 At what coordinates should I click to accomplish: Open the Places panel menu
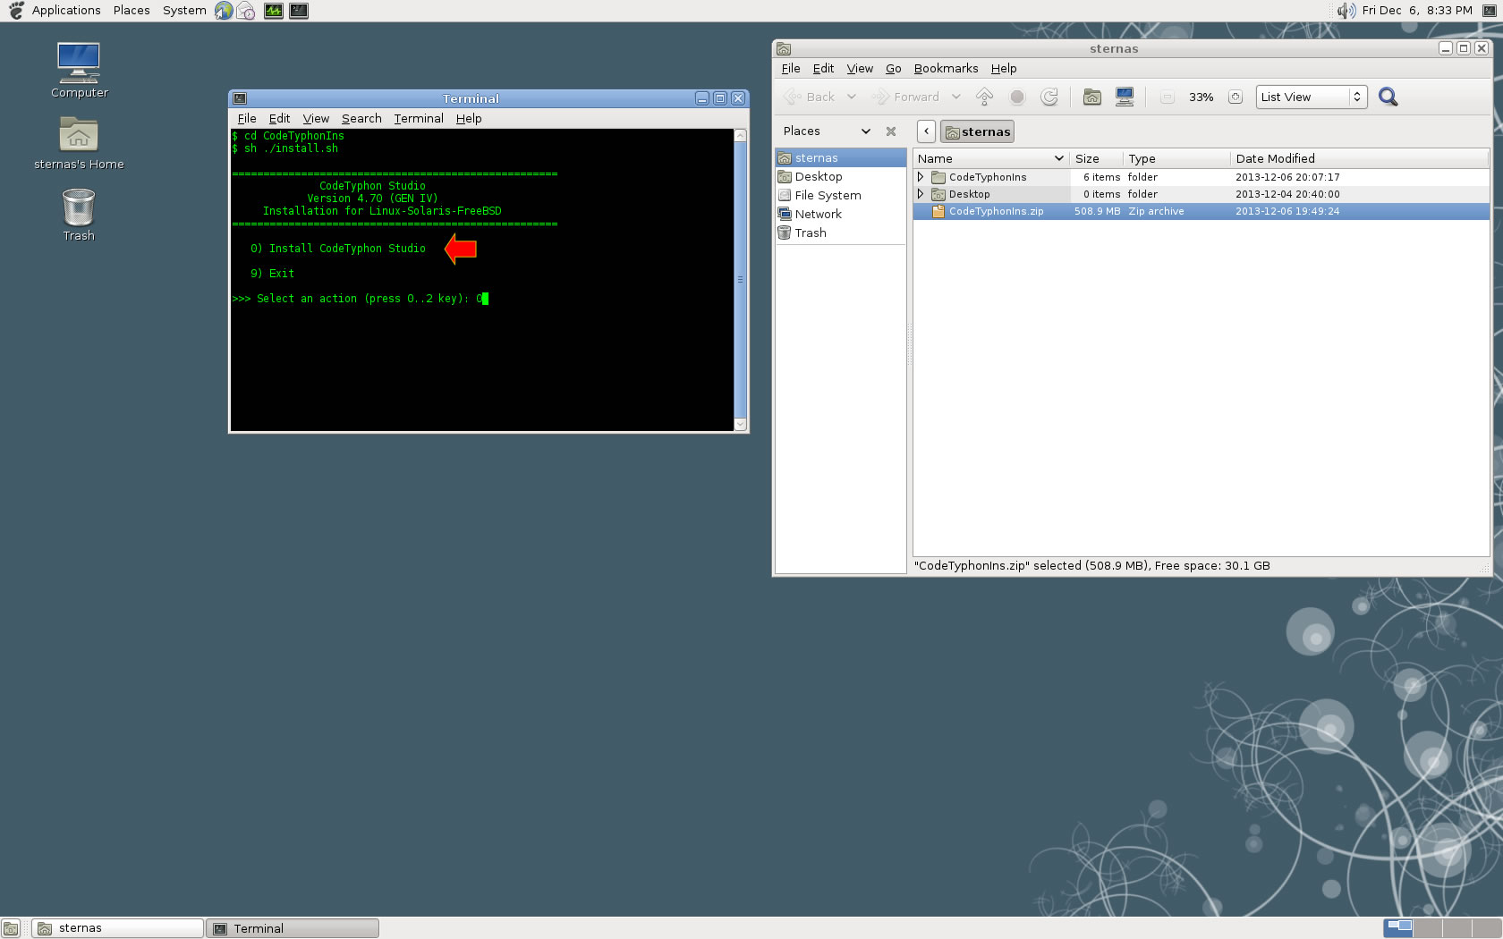pyautogui.click(x=132, y=10)
